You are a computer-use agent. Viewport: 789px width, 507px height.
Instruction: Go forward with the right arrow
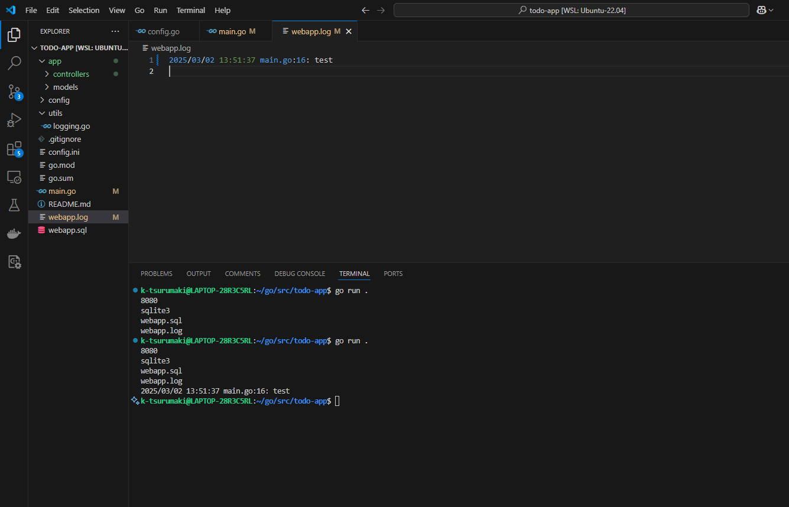[381, 10]
